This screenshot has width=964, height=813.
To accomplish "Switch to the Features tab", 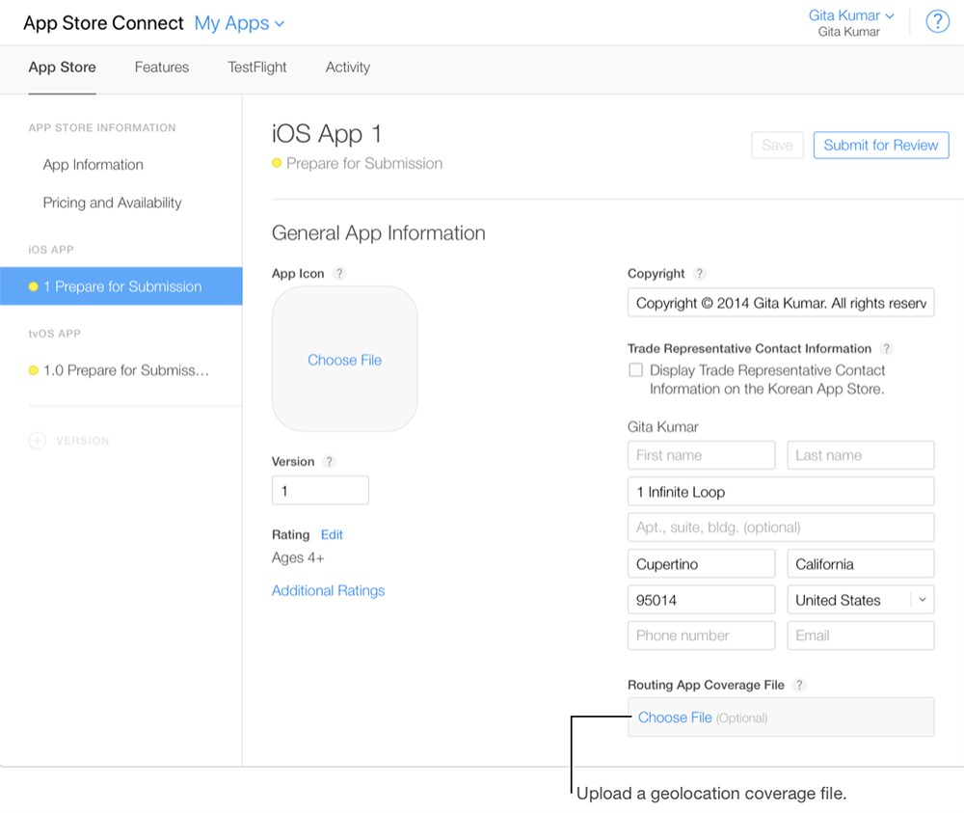I will [162, 68].
